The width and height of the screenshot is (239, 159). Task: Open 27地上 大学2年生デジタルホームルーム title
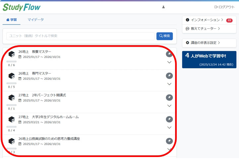(48, 117)
